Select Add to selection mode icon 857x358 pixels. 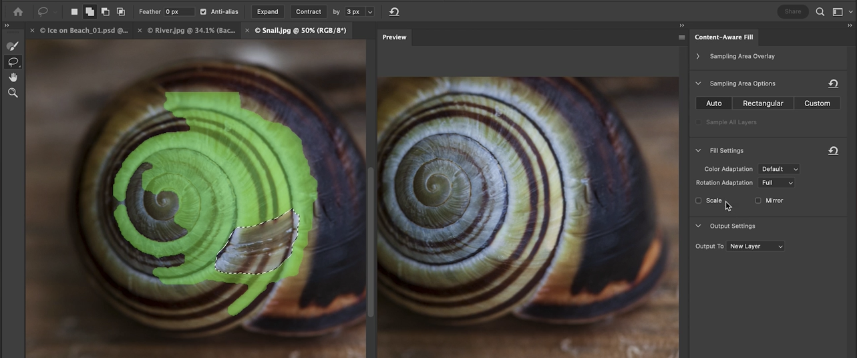coord(90,11)
